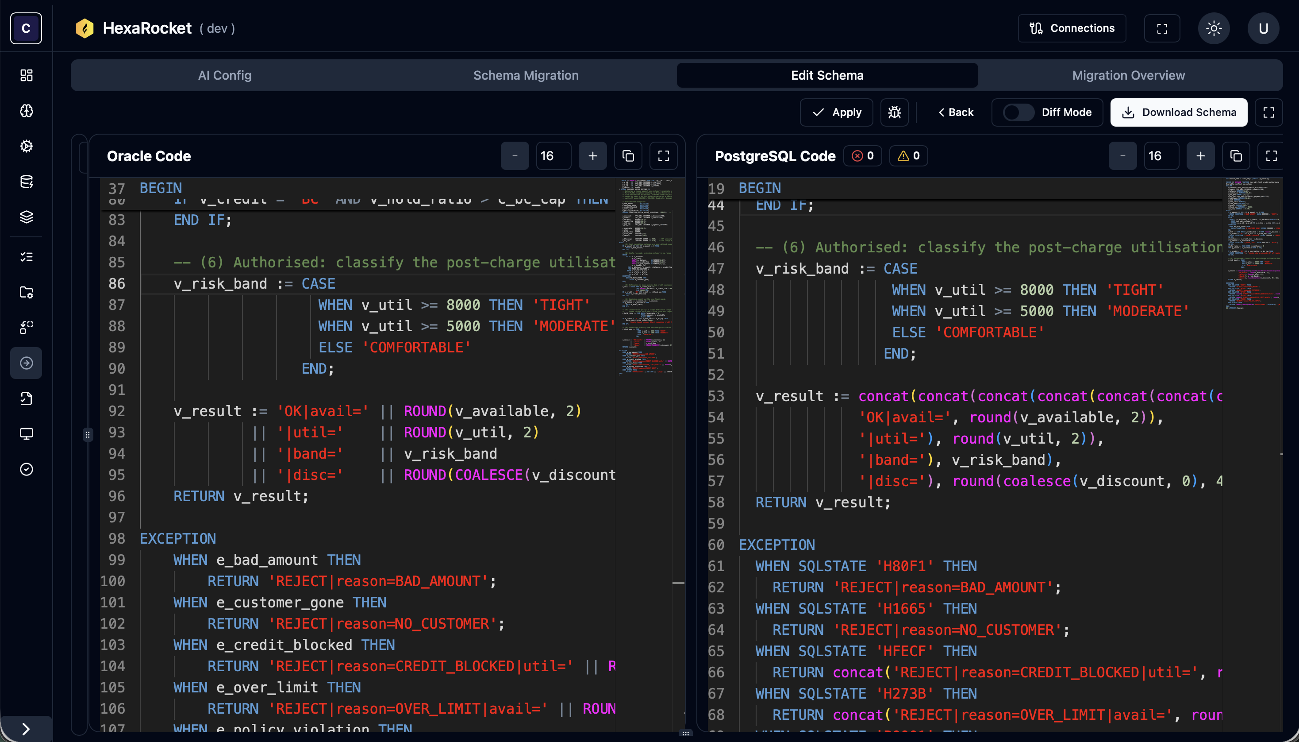Click the PostgreSQL 'ELSE COMFORTABLE' line
Screen dimensions: 1299x742
[968, 332]
